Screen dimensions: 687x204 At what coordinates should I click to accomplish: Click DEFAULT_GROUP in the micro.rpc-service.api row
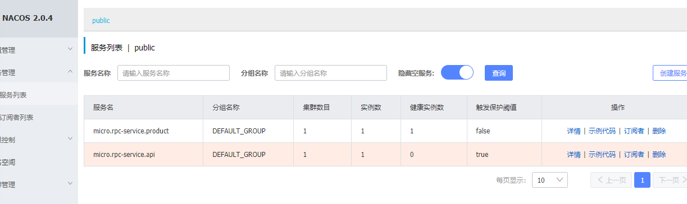tap(239, 155)
